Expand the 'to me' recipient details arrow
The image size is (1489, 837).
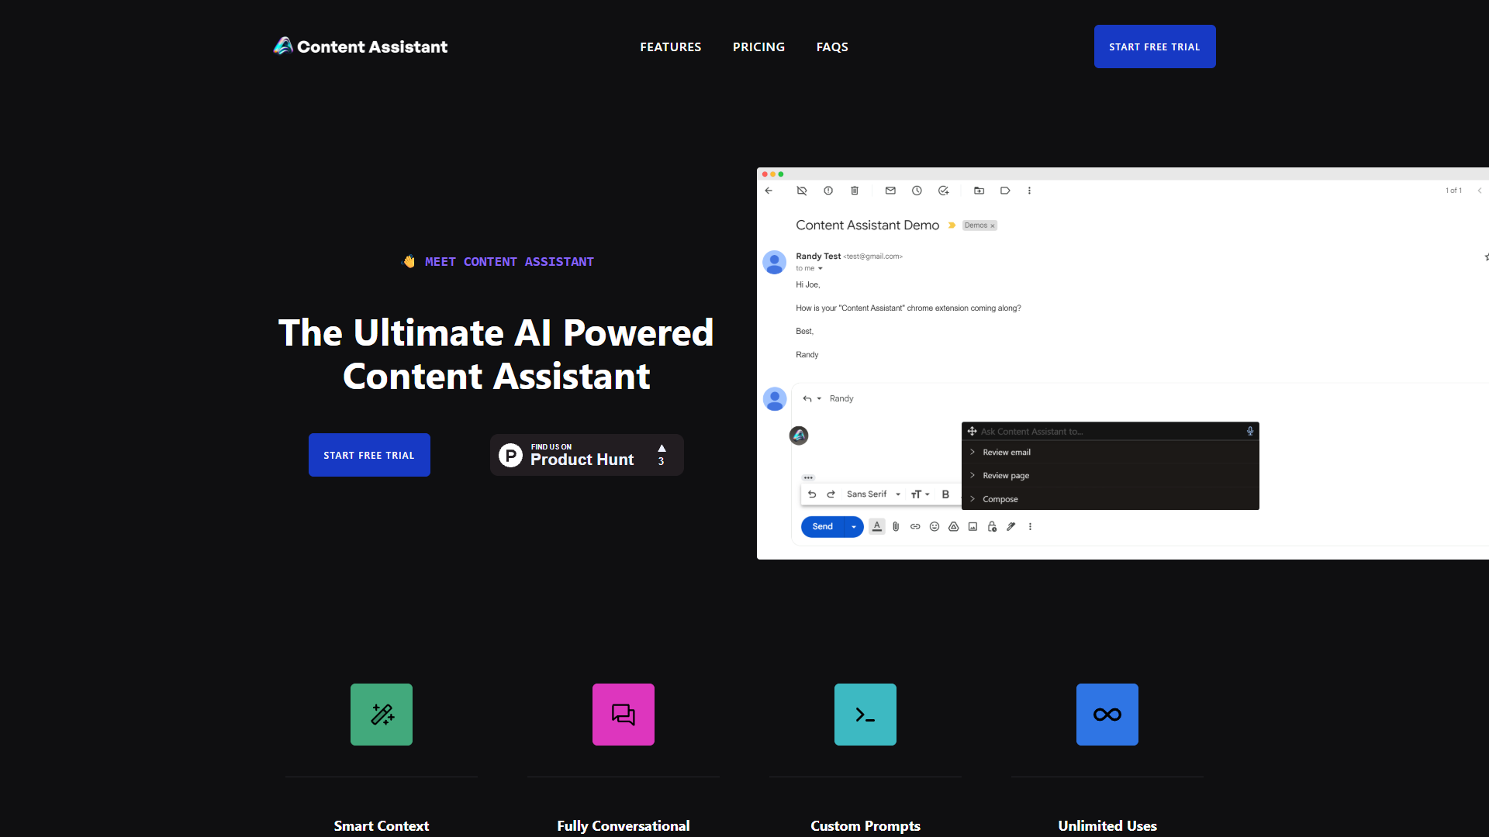pos(820,269)
